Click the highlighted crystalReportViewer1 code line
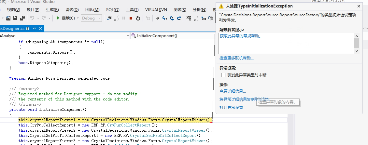Viewport: 368px width, 145px height. coord(115,120)
